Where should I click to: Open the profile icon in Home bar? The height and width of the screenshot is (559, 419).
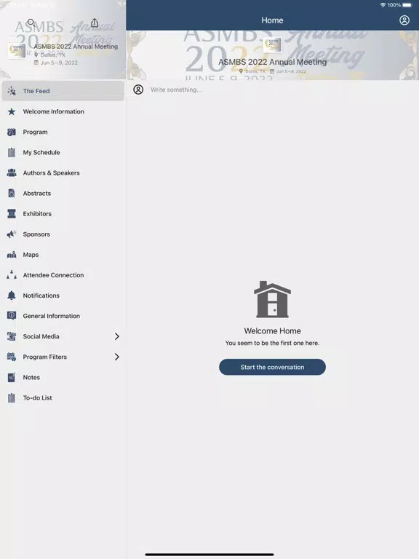(x=404, y=20)
